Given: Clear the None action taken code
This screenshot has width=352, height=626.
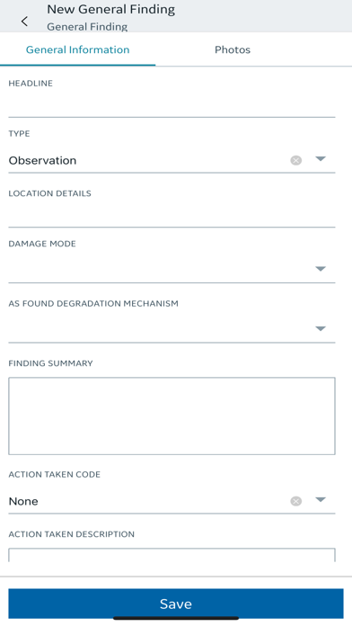Looking at the screenshot, I should 295,502.
